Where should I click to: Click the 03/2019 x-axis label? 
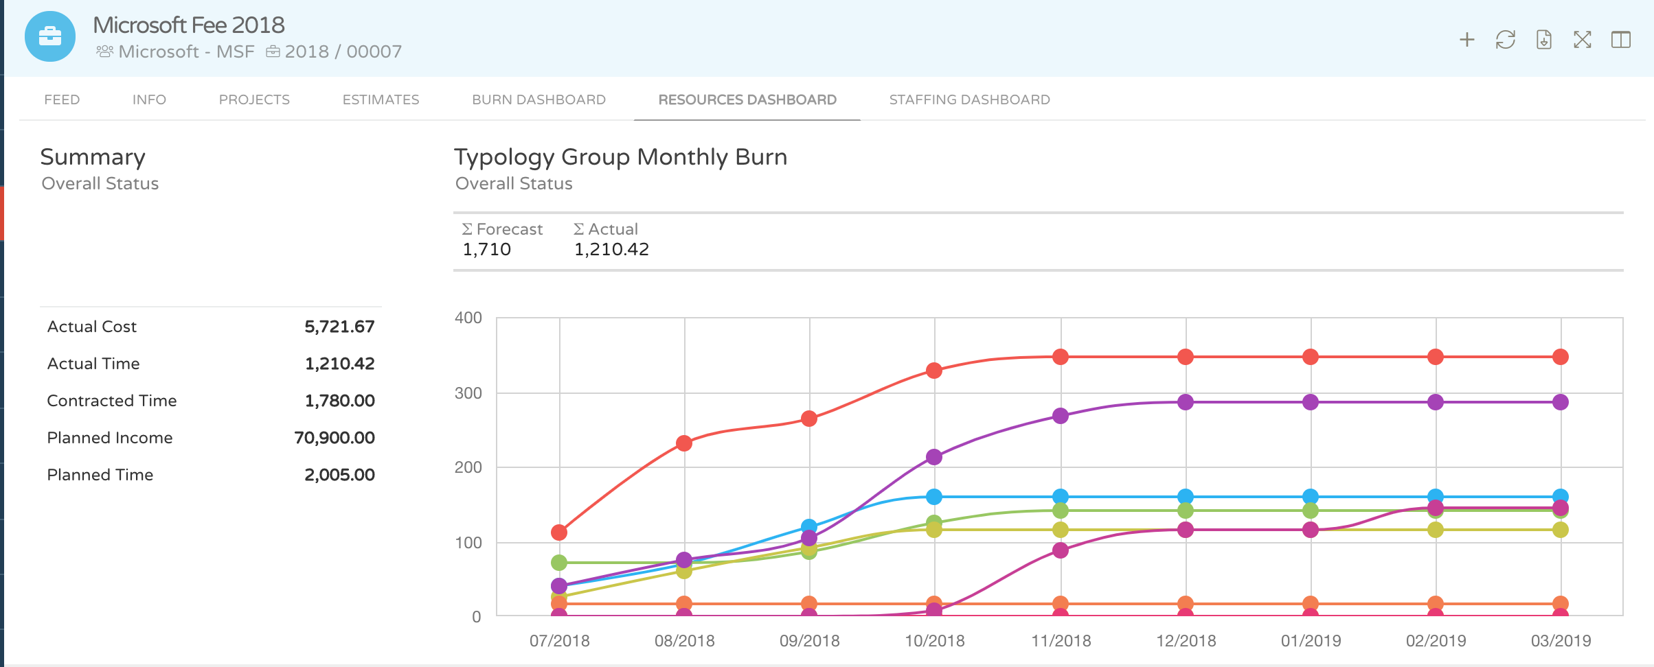(1561, 641)
